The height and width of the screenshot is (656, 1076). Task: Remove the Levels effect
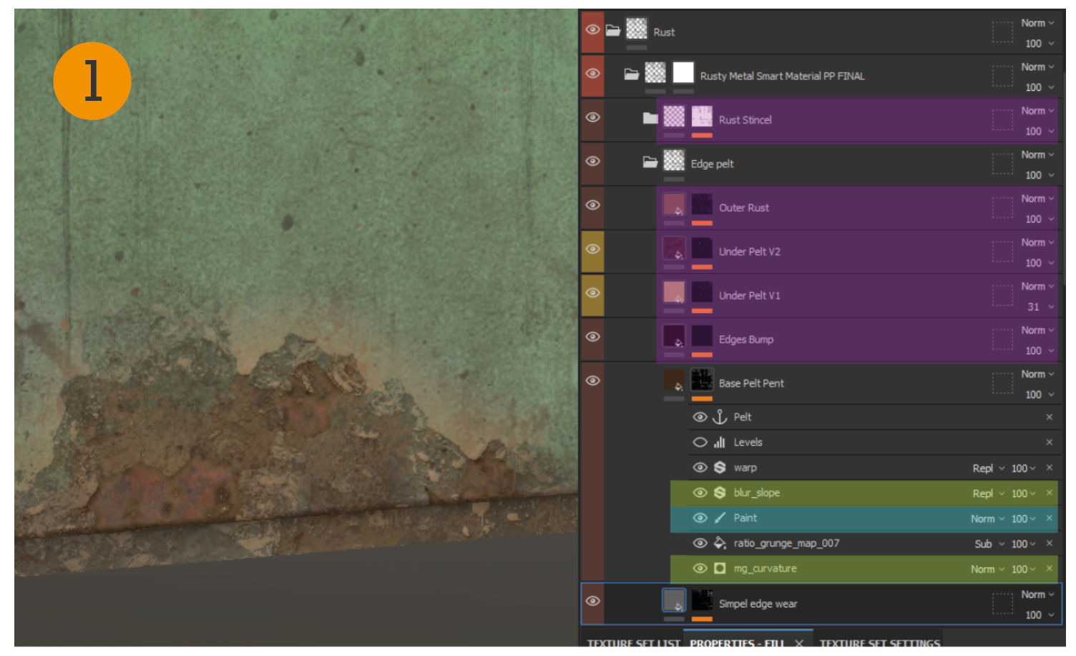[x=1049, y=442]
